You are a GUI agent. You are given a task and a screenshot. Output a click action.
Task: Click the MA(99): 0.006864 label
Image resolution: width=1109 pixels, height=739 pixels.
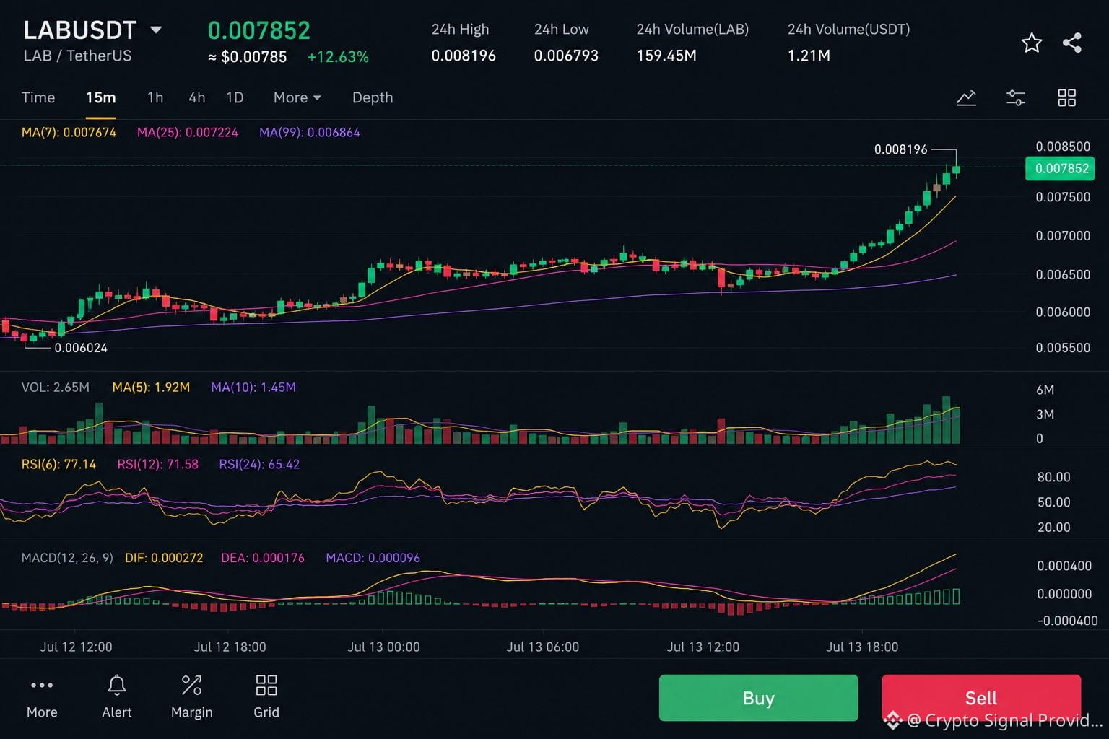310,133
